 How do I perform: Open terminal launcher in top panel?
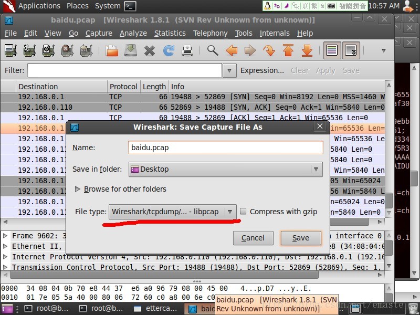tap(130, 6)
